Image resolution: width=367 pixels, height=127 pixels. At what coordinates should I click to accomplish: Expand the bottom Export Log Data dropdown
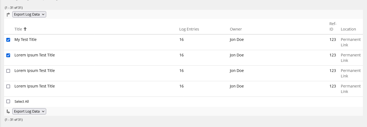coord(29,111)
